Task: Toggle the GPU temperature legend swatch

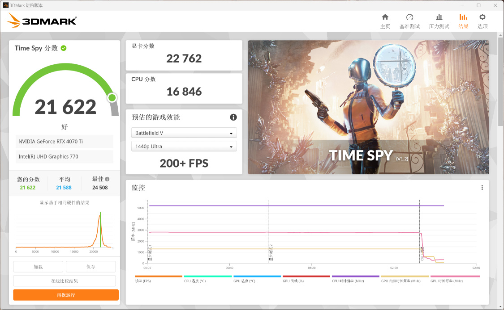Action: pos(257,276)
